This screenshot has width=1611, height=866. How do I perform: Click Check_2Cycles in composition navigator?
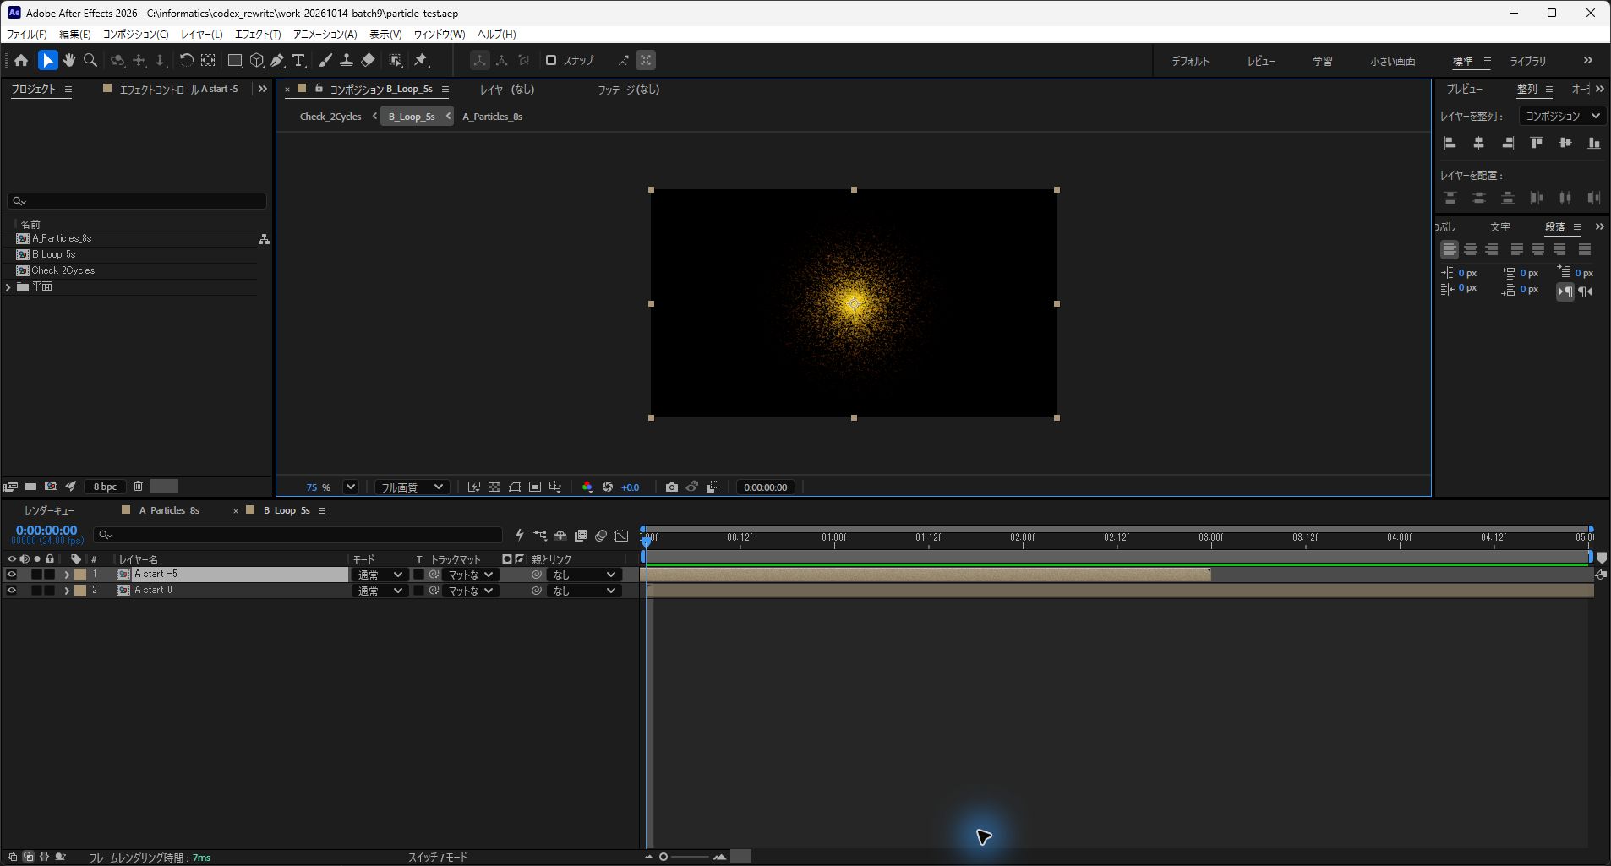(330, 117)
